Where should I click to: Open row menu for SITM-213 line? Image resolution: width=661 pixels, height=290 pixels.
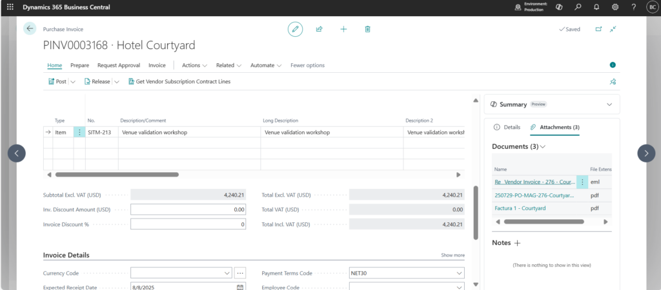click(79, 132)
